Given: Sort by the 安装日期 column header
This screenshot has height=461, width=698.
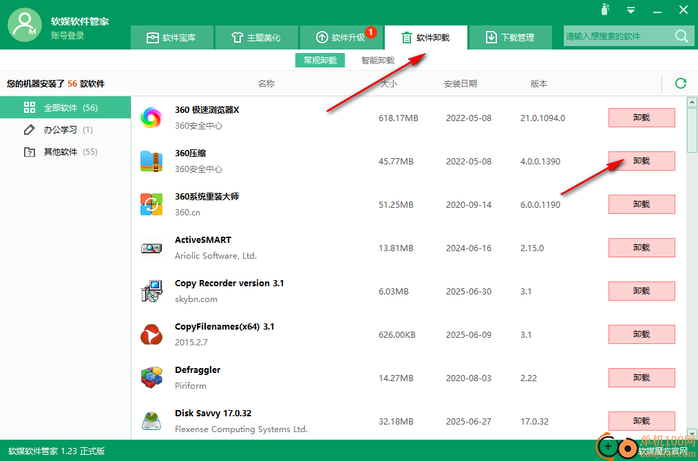Looking at the screenshot, I should point(461,84).
